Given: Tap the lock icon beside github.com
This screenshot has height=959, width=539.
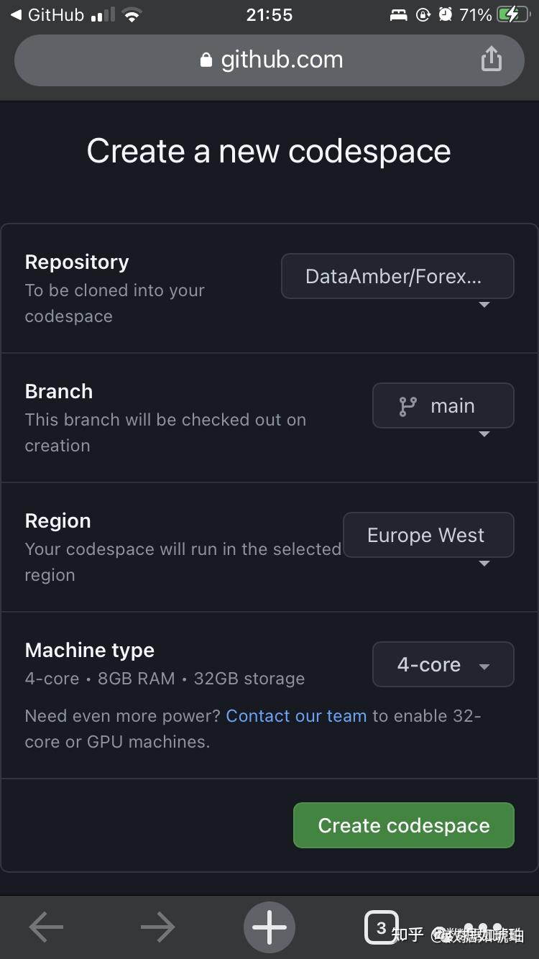Looking at the screenshot, I should [x=206, y=60].
